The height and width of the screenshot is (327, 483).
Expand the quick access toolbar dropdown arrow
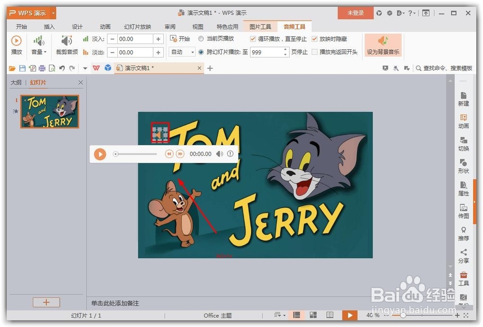(85, 69)
